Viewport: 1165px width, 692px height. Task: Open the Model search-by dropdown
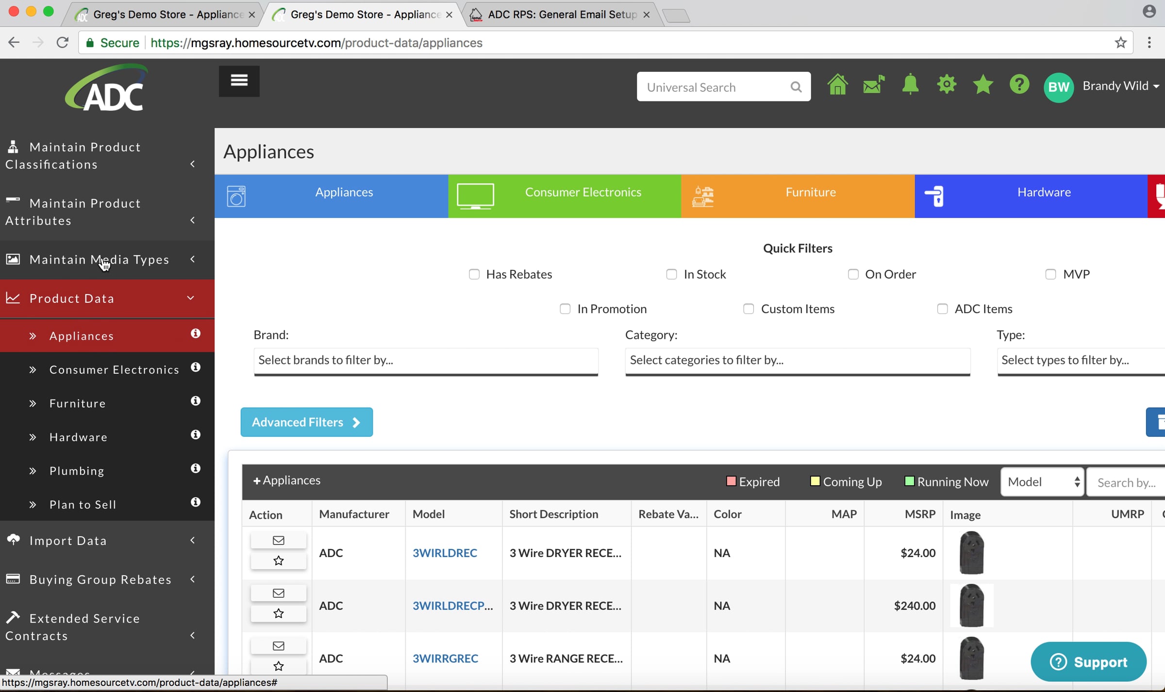[x=1042, y=482]
